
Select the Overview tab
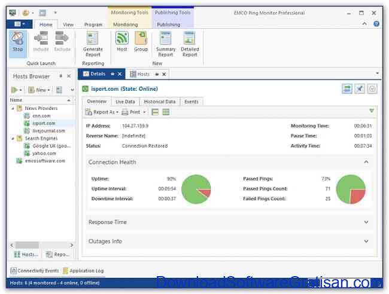tap(97, 102)
